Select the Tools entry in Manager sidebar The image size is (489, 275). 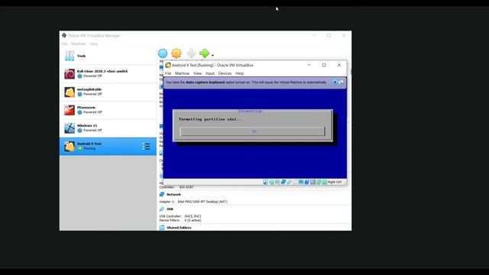pyautogui.click(x=108, y=56)
